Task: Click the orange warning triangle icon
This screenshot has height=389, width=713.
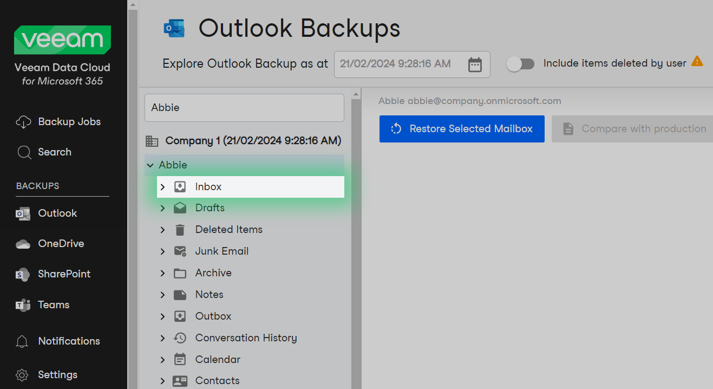Action: coord(697,61)
